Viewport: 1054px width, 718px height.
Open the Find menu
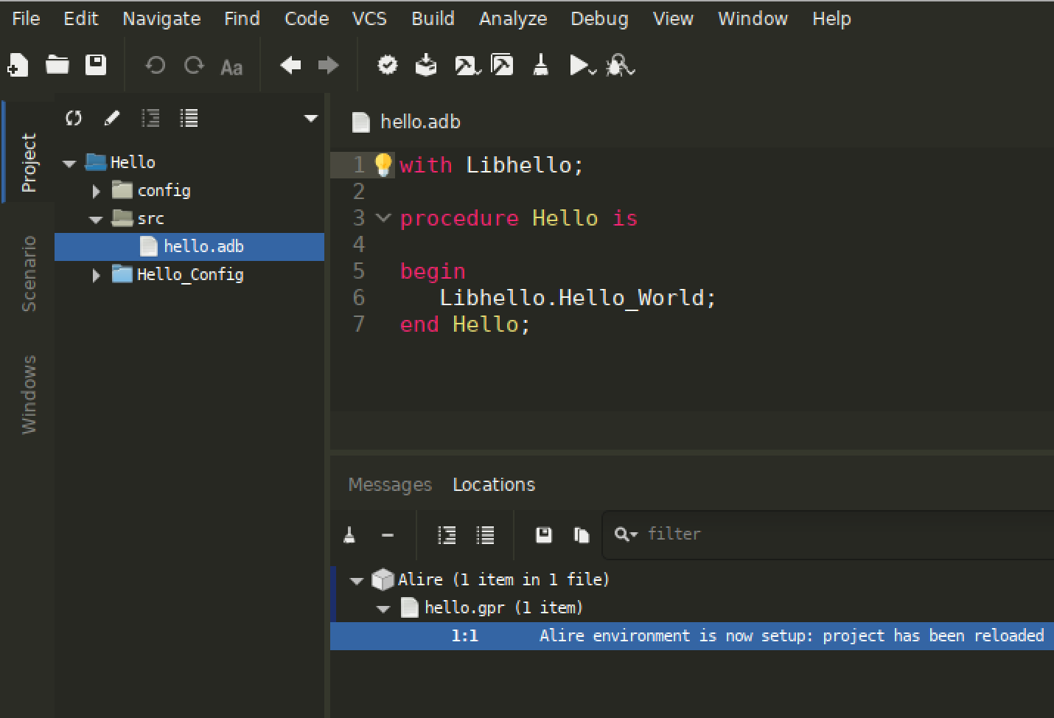242,18
